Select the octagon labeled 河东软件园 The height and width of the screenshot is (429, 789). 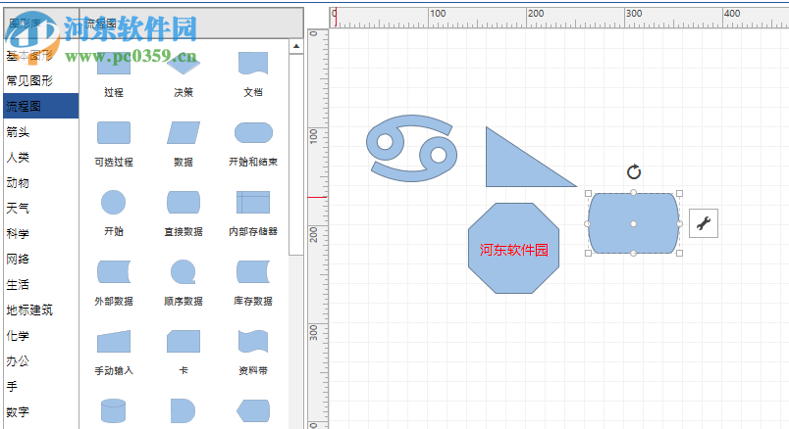pos(514,248)
